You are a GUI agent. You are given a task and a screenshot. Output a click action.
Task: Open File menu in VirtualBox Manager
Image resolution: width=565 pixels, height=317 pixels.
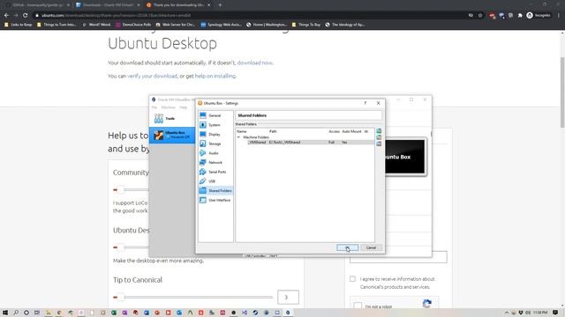click(154, 107)
